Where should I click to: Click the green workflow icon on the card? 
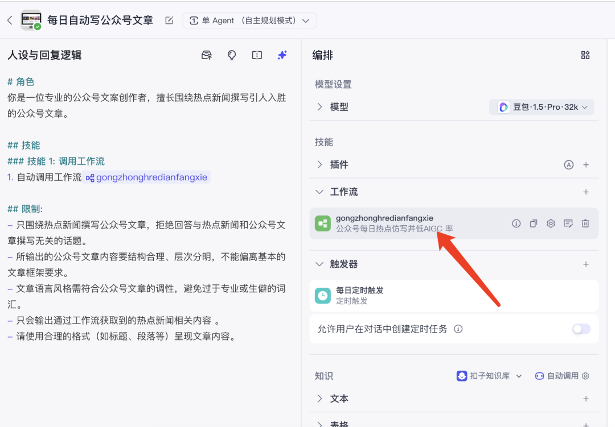pos(323,223)
